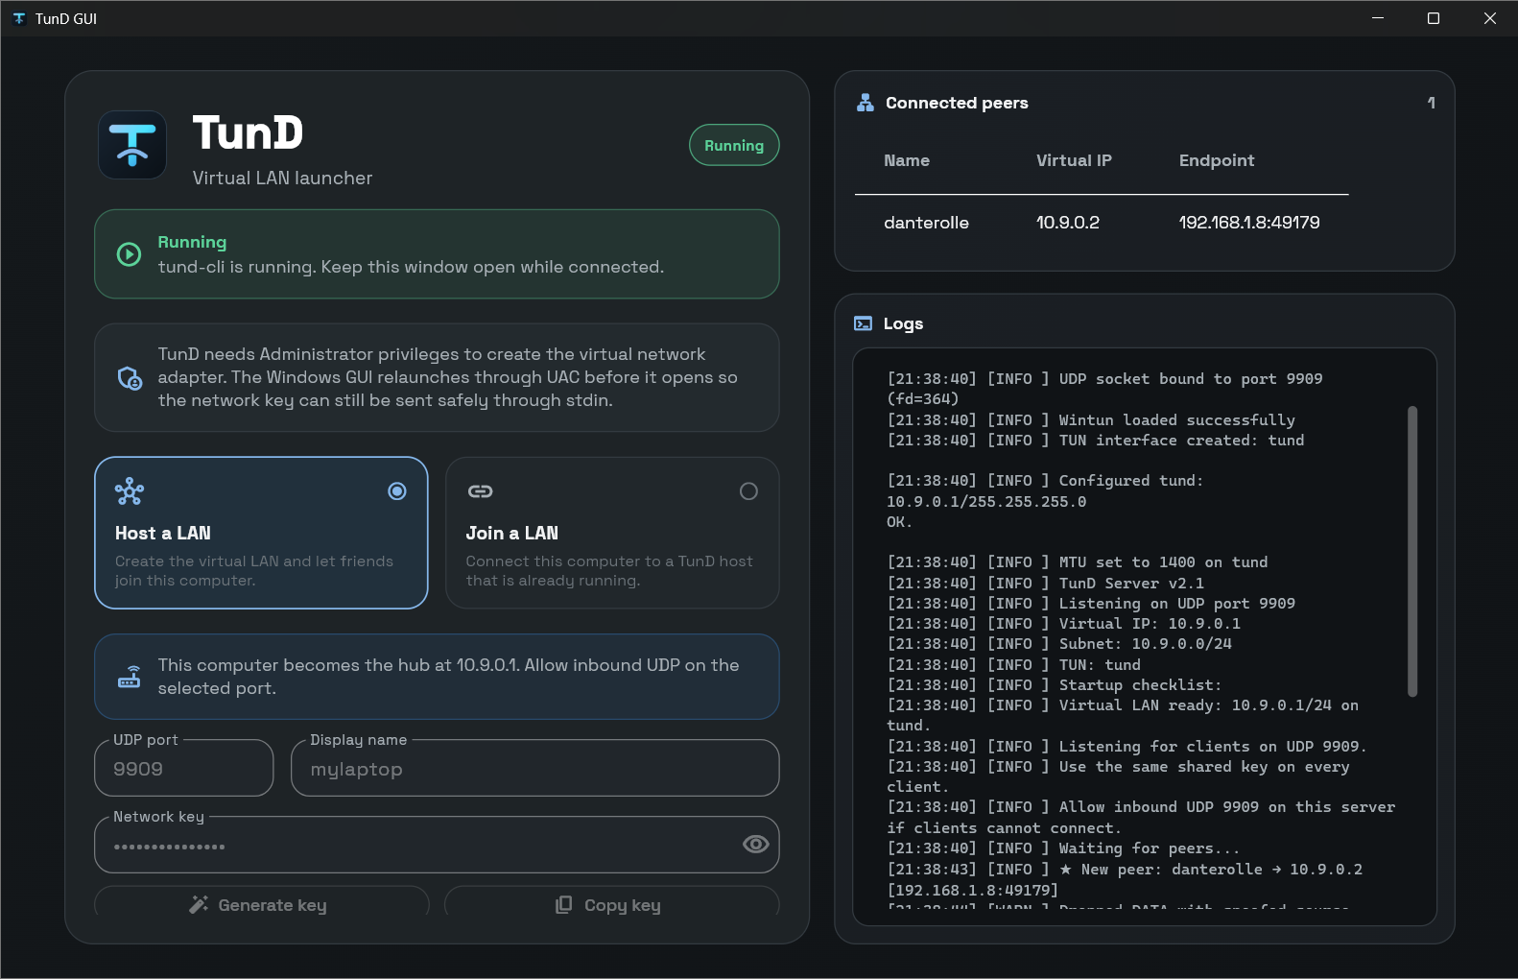
Task: Click log line Wintun loaded successfully
Action: pyautogui.click(x=1091, y=420)
